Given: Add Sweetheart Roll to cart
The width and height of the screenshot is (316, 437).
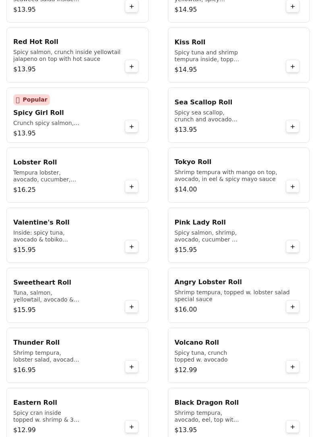Looking at the screenshot, I should [x=132, y=307].
